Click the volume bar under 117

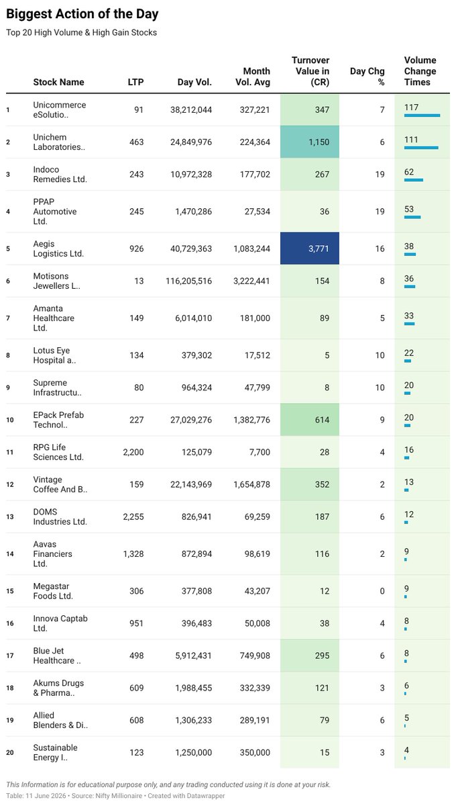tap(422, 116)
